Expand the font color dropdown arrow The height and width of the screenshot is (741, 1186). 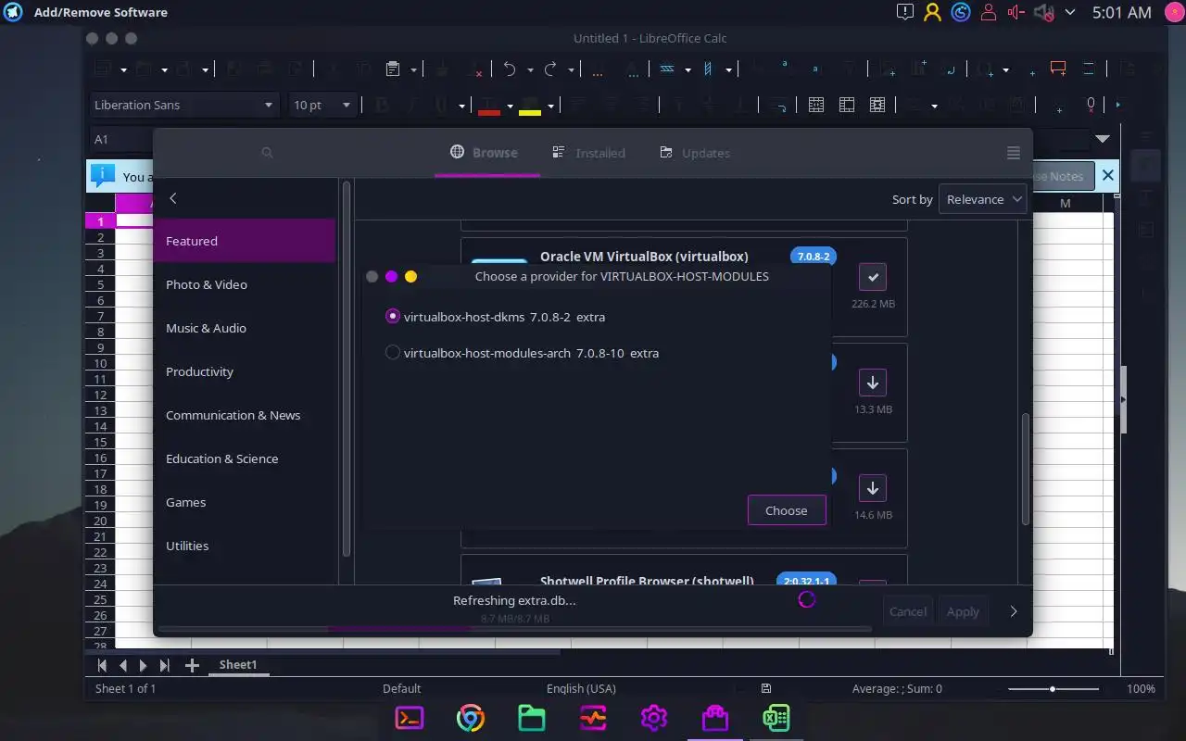[510, 106]
